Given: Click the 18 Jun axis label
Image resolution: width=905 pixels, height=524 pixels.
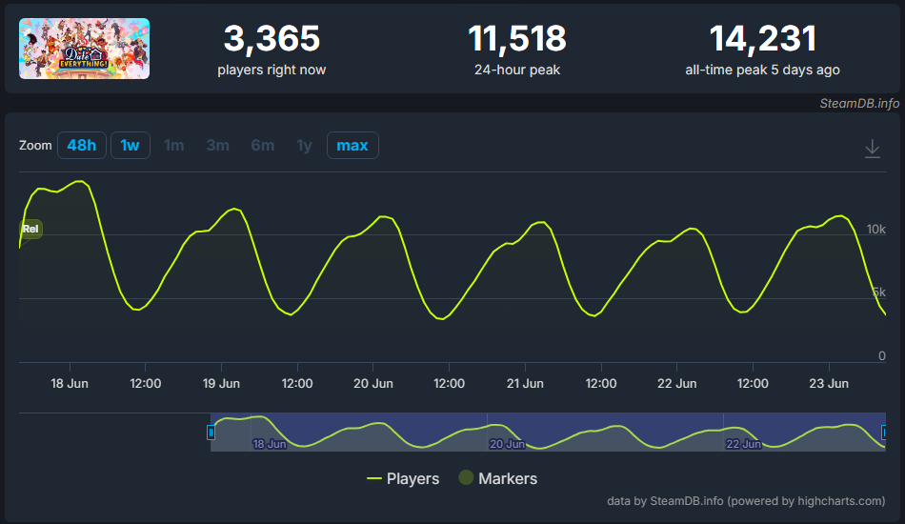Looking at the screenshot, I should tap(70, 384).
